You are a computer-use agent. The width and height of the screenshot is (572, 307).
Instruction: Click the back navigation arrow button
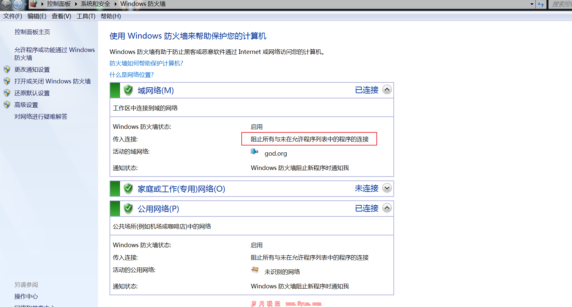(x=6, y=4)
